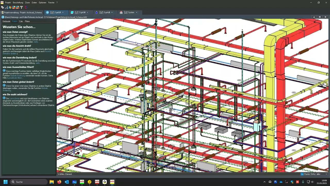Toggle the System checkbox
This screenshot has height=186, width=330.
126,12
